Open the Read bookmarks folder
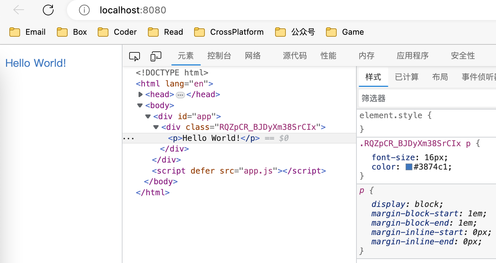Image resolution: width=496 pixels, height=263 pixels. (165, 32)
